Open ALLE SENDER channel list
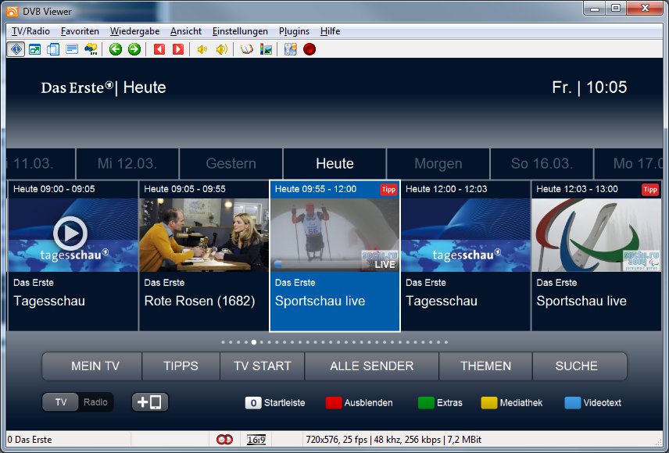 tap(371, 366)
